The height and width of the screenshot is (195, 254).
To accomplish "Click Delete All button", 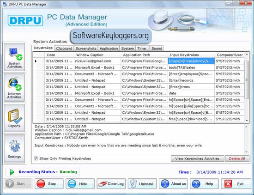I will click(237, 158).
